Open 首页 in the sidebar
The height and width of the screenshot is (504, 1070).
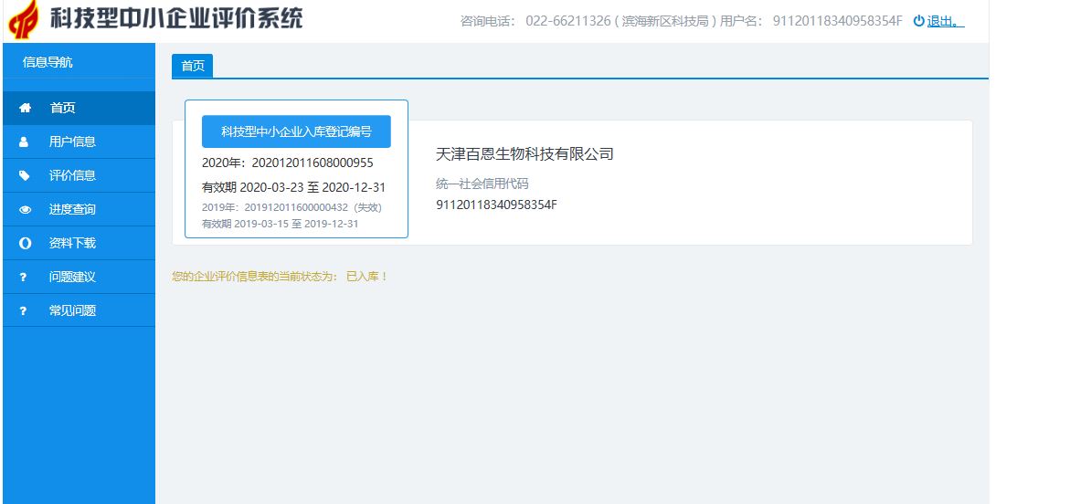click(79, 108)
